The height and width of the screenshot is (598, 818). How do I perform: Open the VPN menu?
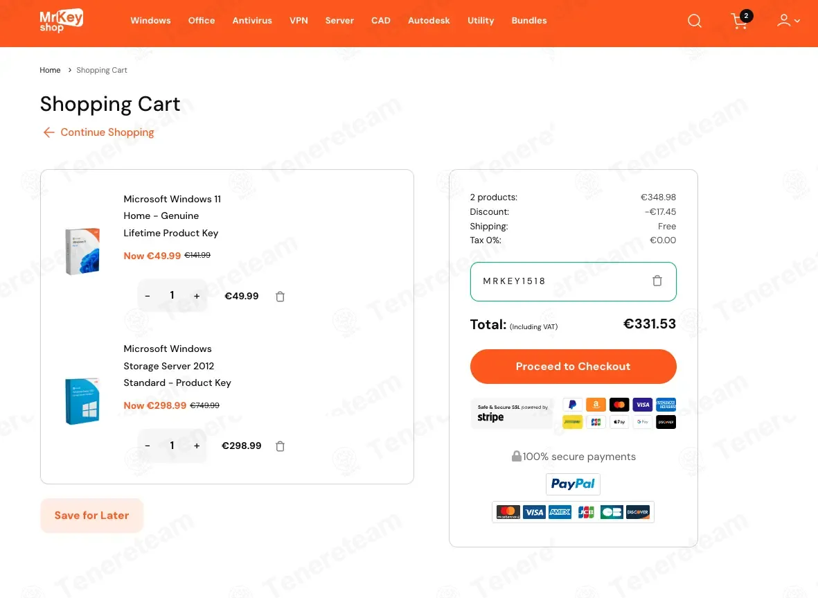tap(299, 20)
